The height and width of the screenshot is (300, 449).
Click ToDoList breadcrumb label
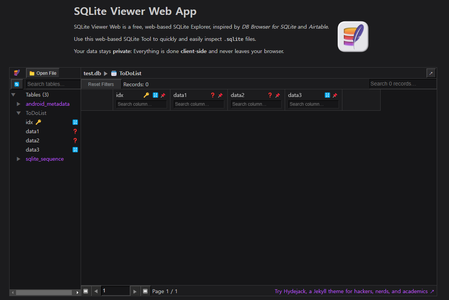point(130,73)
